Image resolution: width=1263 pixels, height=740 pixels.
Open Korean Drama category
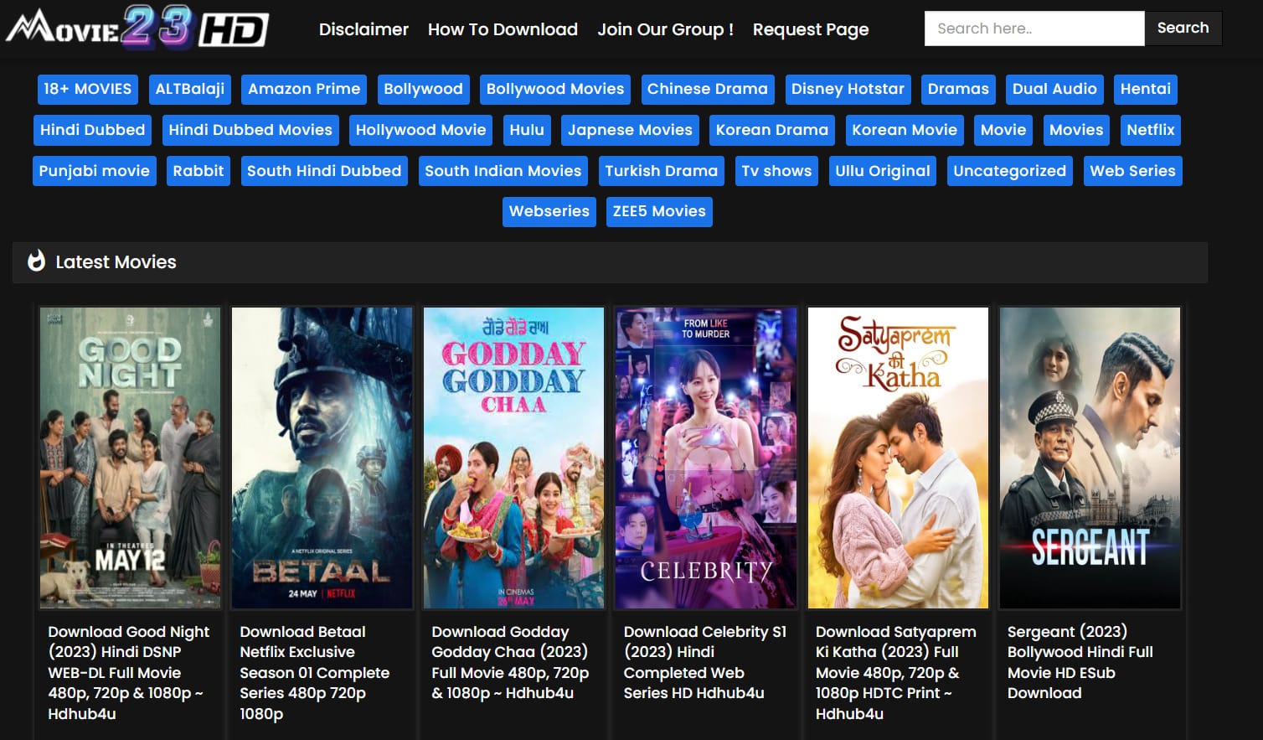click(771, 130)
